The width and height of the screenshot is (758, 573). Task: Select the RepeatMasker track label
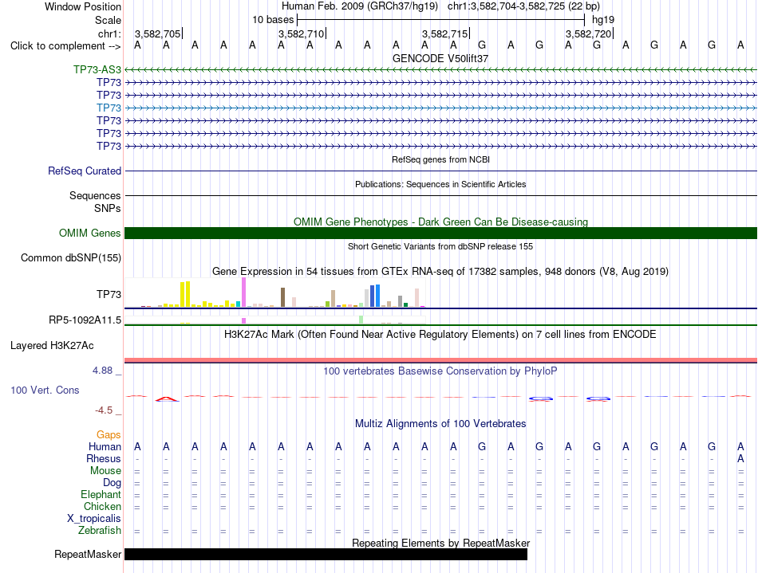click(x=88, y=554)
